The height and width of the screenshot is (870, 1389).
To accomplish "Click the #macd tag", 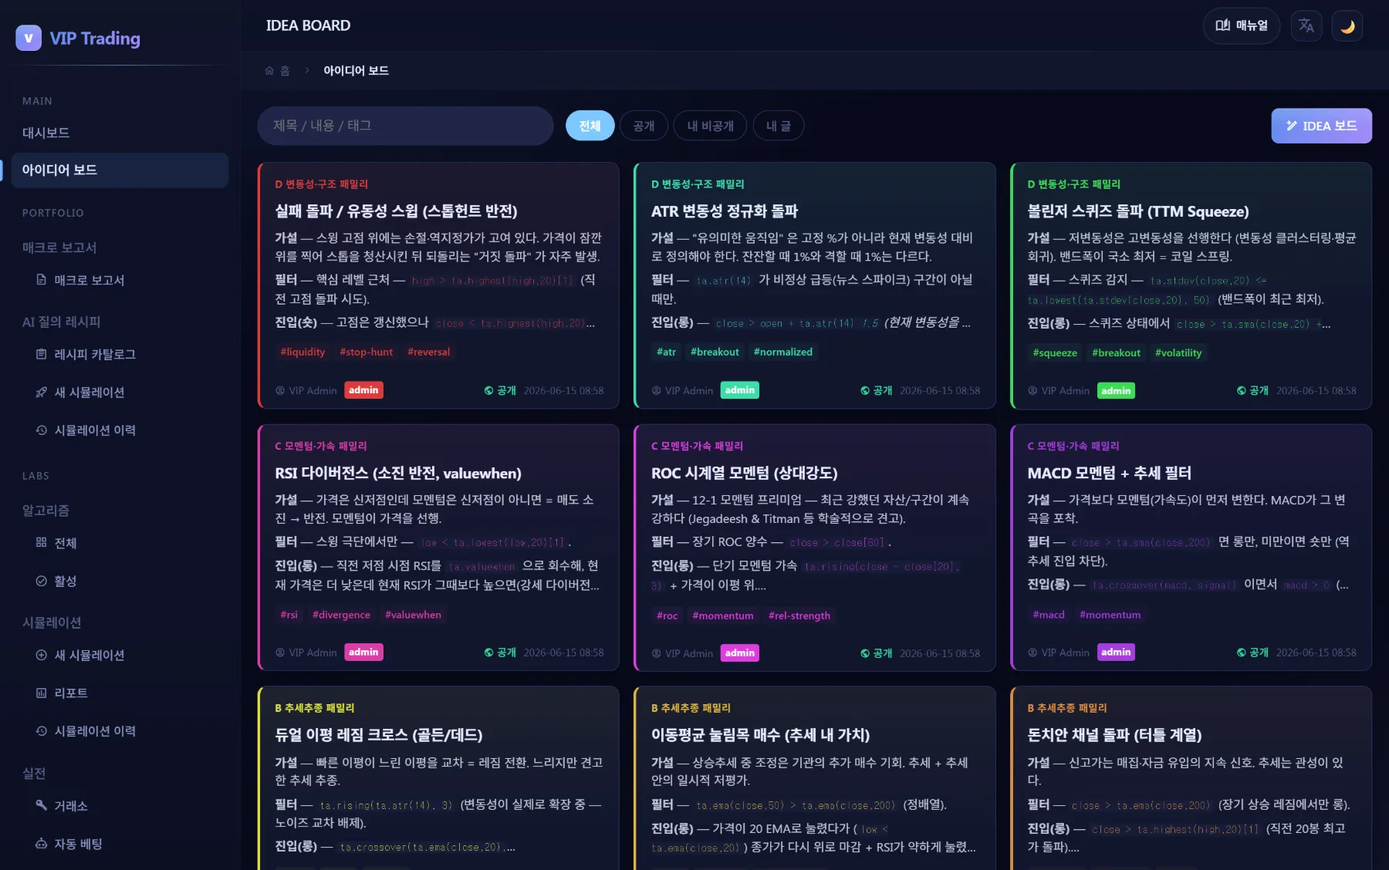I will 1049,615.
